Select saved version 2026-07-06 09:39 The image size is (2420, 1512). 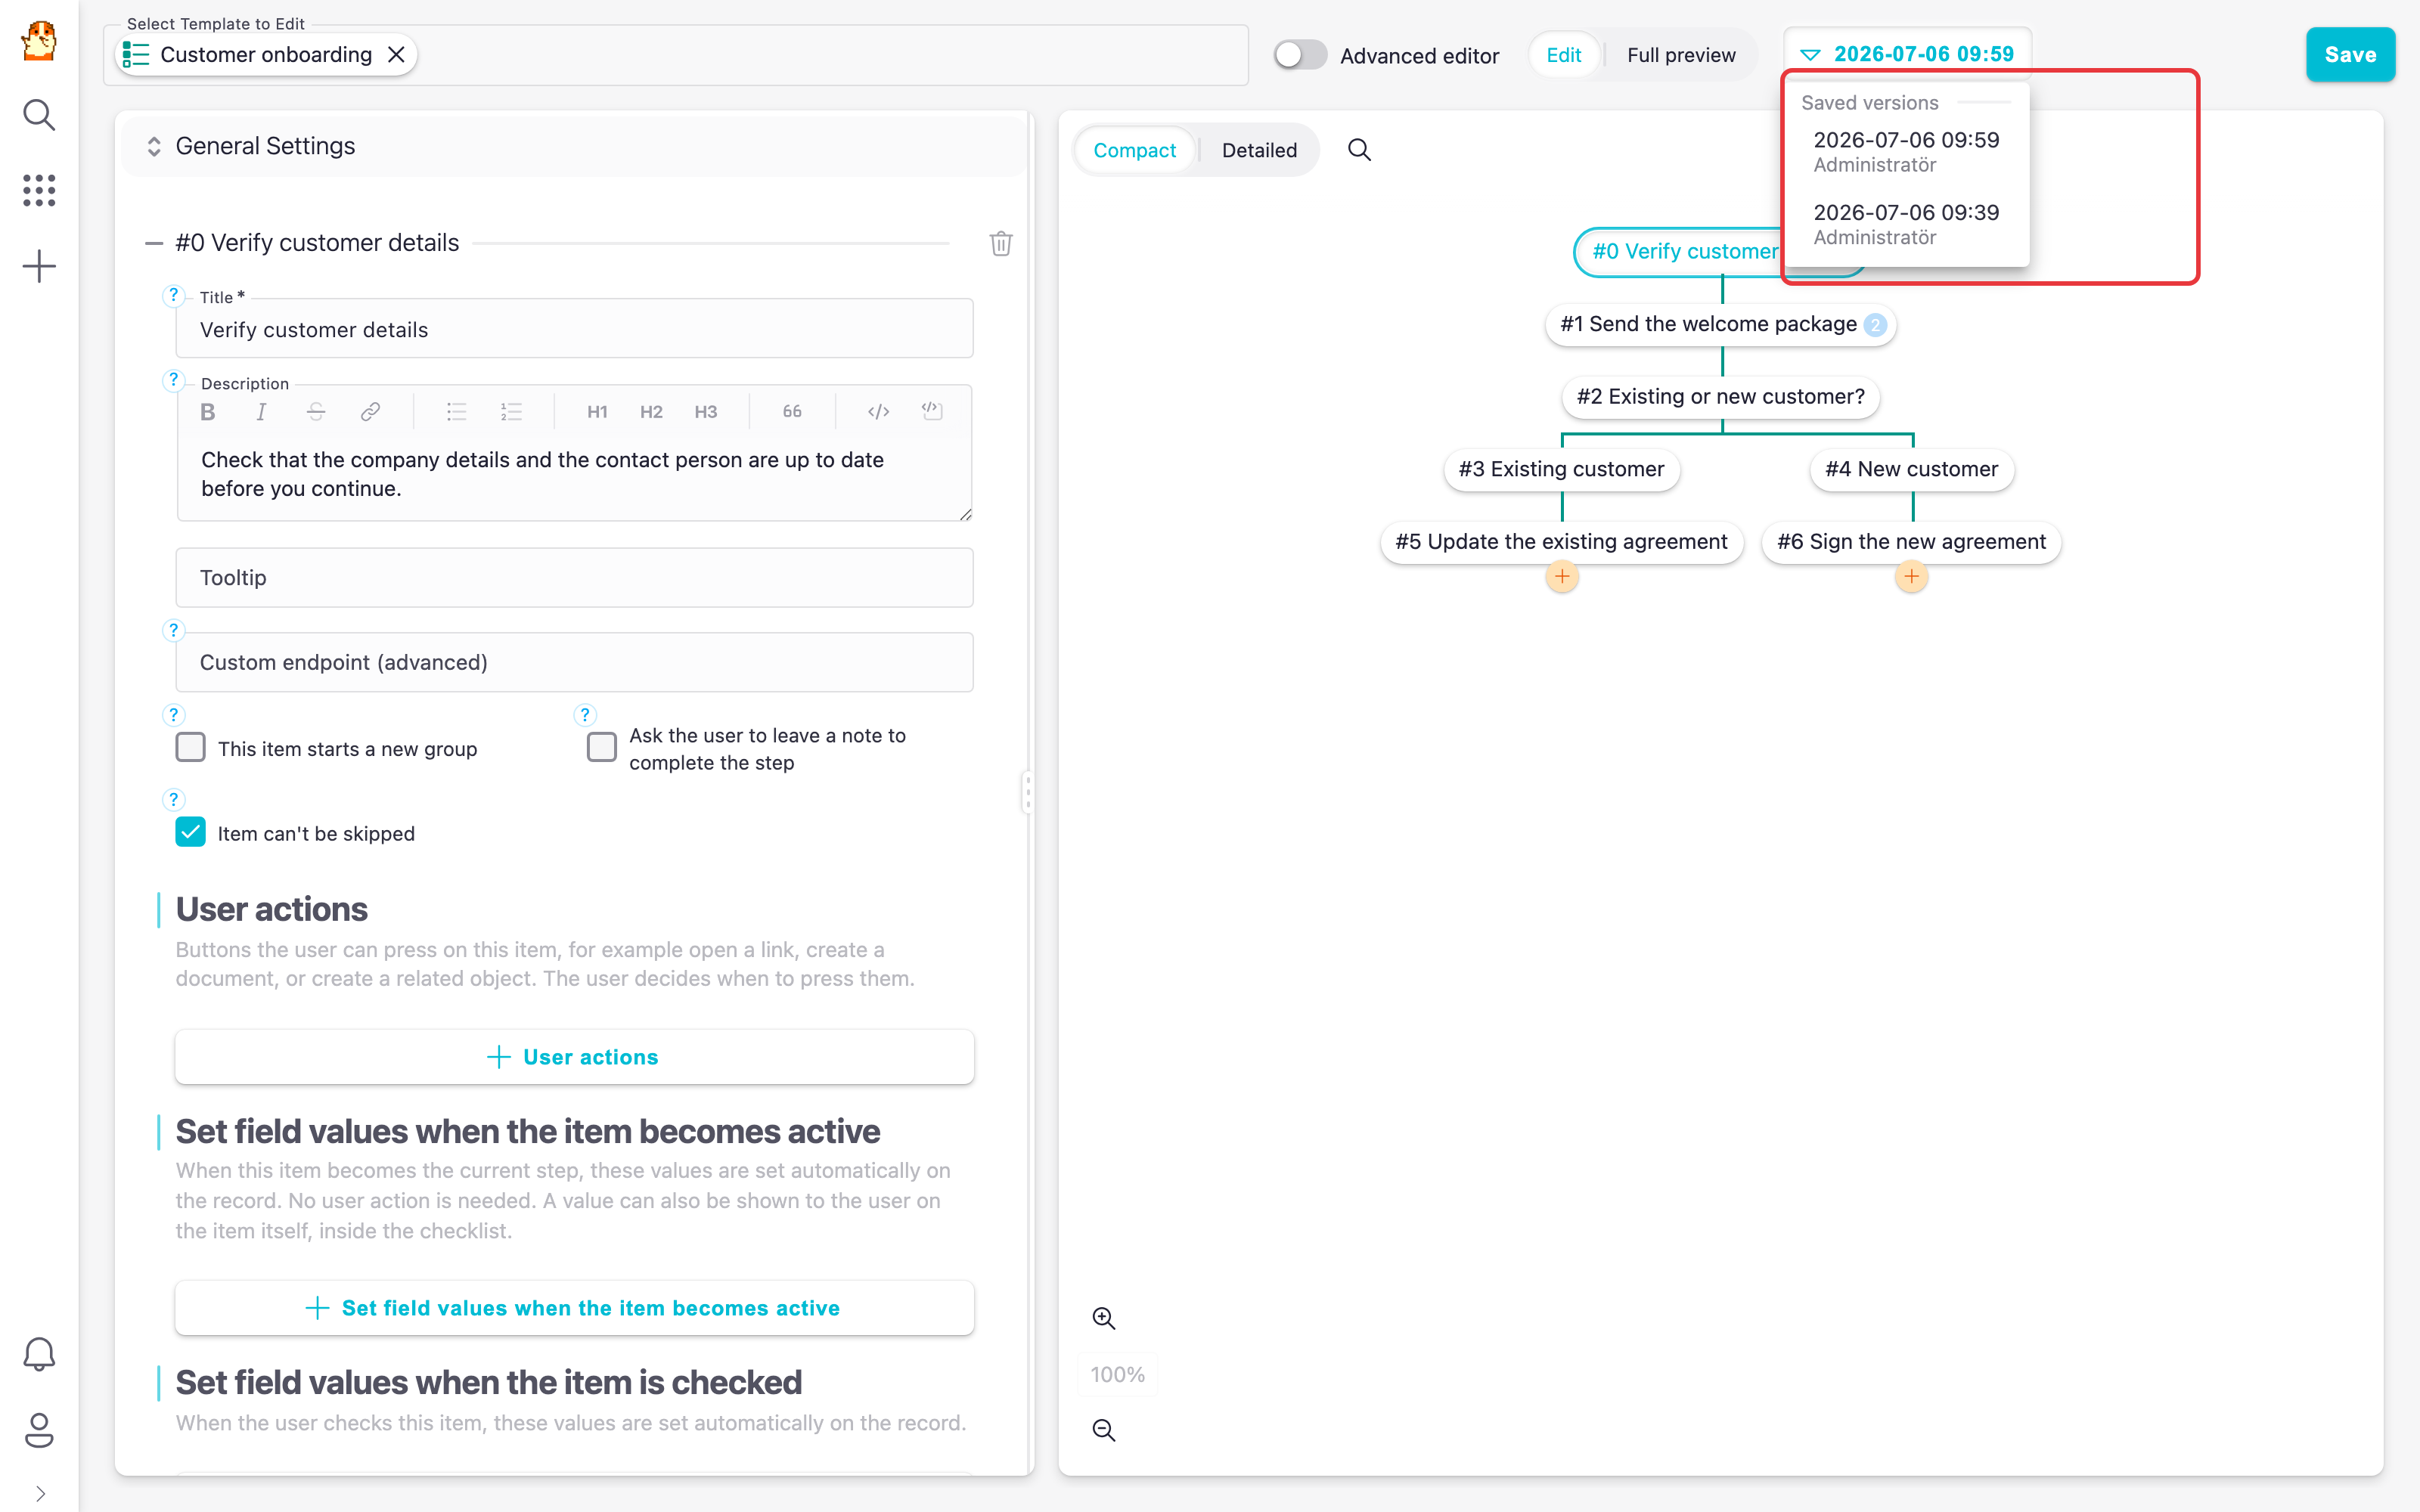coord(1906,224)
